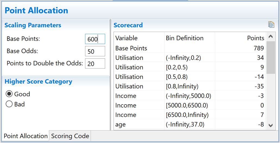This screenshot has width=280, height=143.
Task: Open the Point Allocation tab
Action: pos(26,136)
